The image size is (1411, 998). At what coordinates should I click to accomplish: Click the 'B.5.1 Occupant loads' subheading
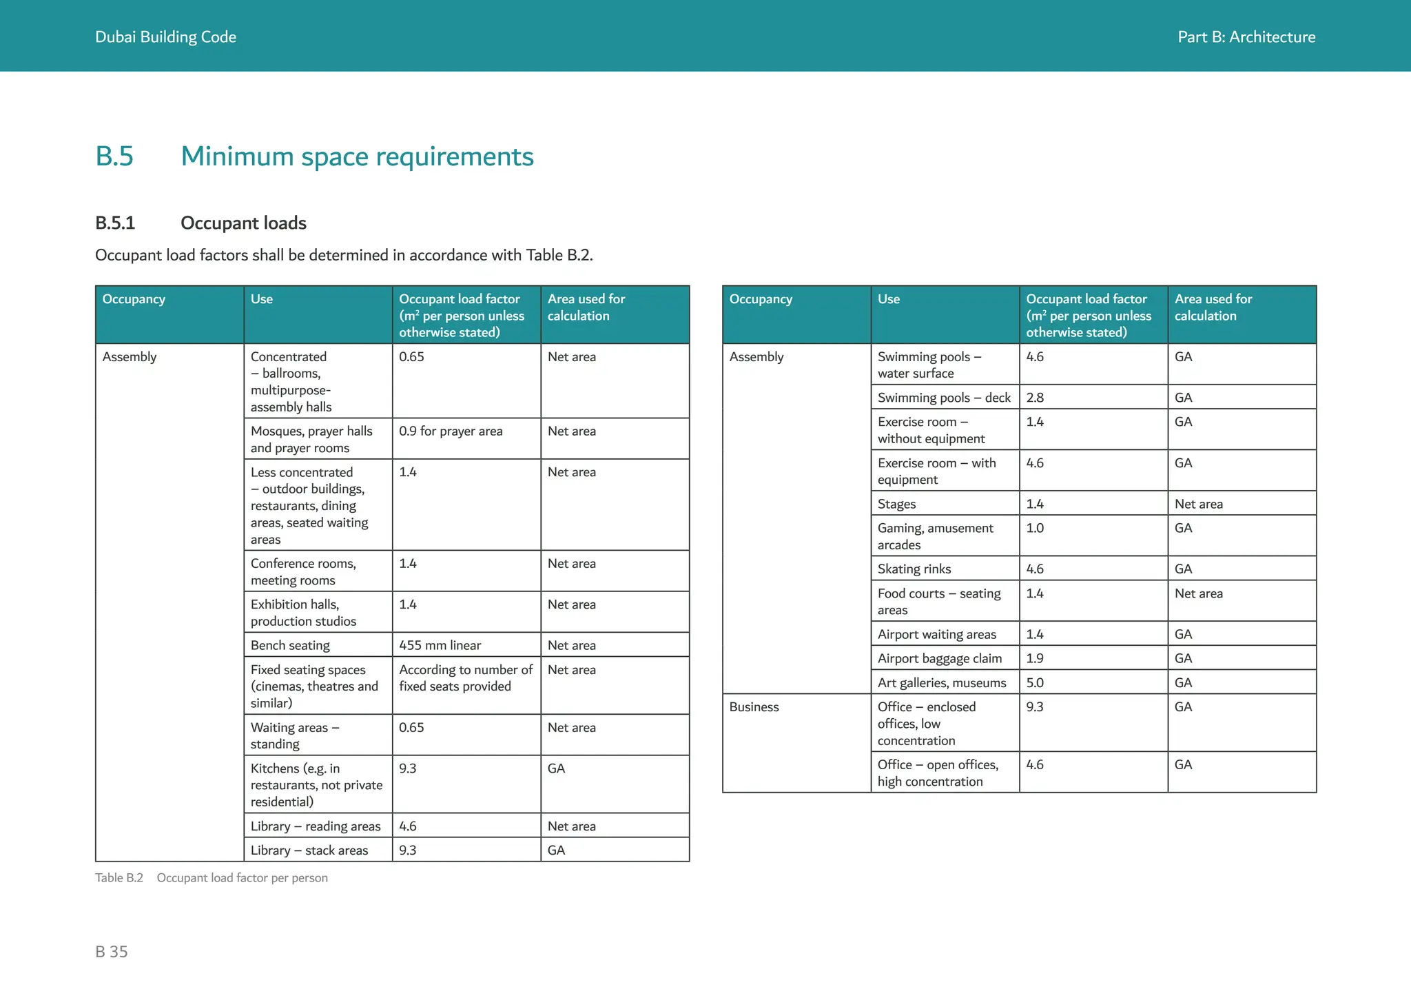[200, 223]
